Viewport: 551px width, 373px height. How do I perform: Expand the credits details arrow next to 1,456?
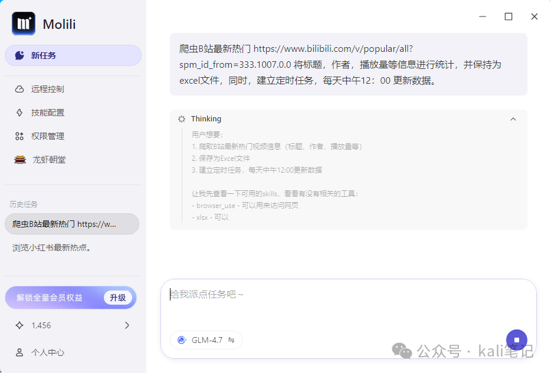127,325
